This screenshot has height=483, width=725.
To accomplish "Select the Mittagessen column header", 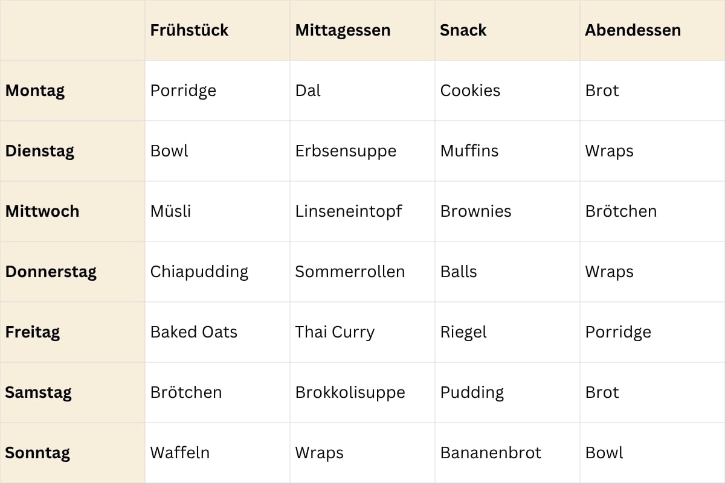I will point(343,30).
